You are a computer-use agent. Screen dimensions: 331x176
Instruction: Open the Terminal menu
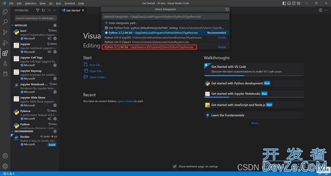click(x=70, y=4)
